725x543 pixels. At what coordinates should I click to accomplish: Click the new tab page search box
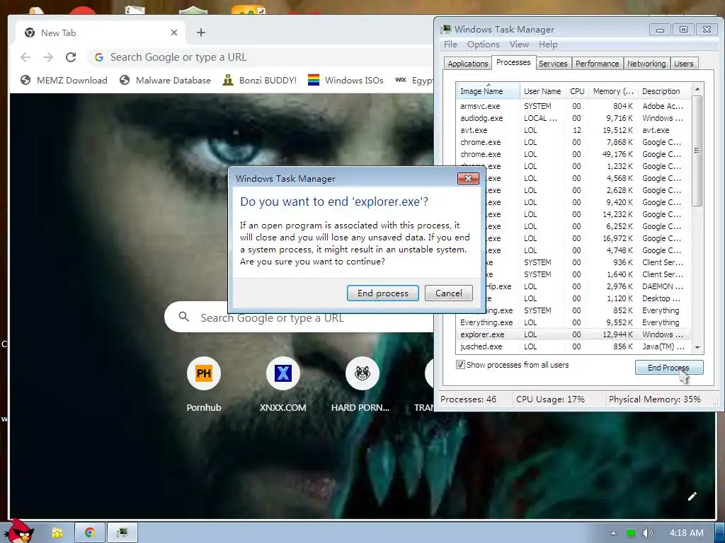point(300,317)
